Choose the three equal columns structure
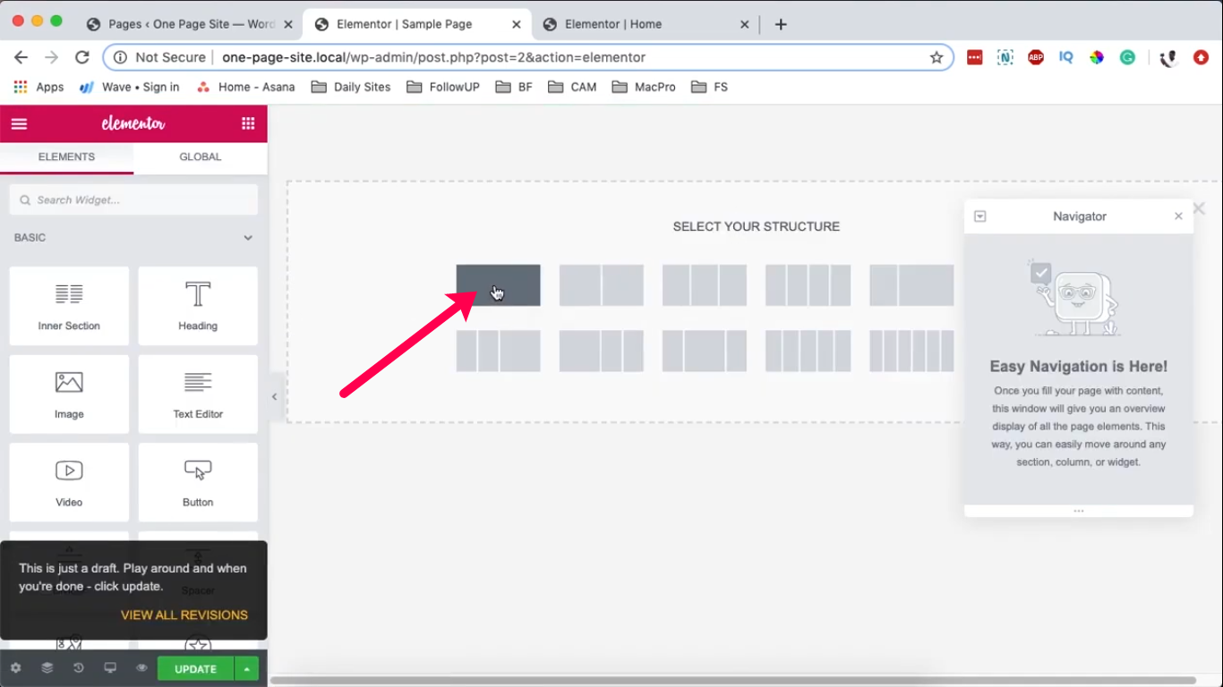Viewport: 1223px width, 687px height. tap(705, 285)
